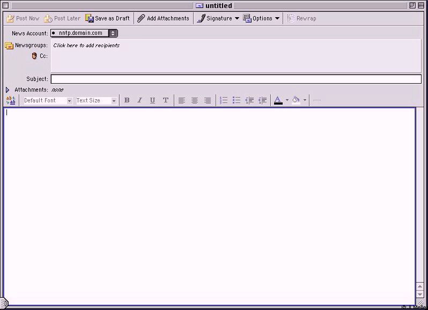
Task: Open the Text Size dropdown
Action: point(96,100)
